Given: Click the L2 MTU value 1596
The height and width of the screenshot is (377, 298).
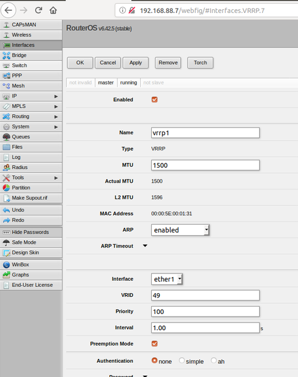Looking at the screenshot, I should 157,197.
